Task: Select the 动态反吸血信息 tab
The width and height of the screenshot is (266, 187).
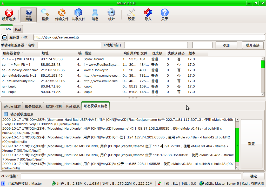Action: pos(96,106)
